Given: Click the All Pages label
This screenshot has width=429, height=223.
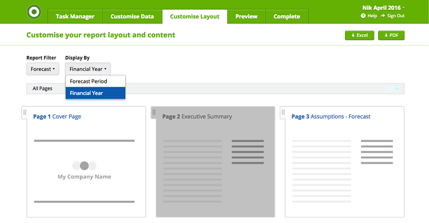Looking at the screenshot, I should tap(42, 88).
